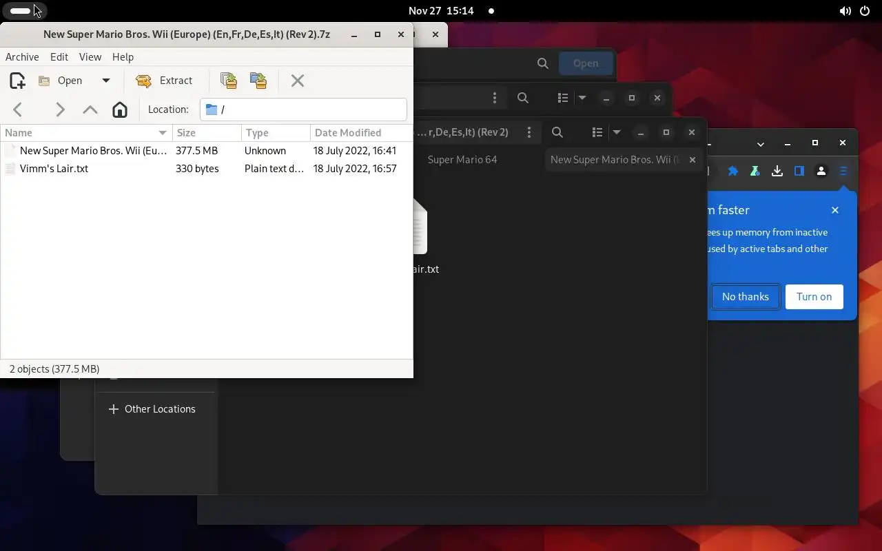Click the add files to archive icon
The height and width of the screenshot is (551, 882).
tap(229, 81)
